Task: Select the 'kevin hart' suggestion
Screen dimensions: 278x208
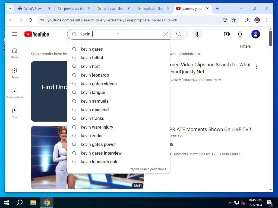Action: (x=119, y=67)
